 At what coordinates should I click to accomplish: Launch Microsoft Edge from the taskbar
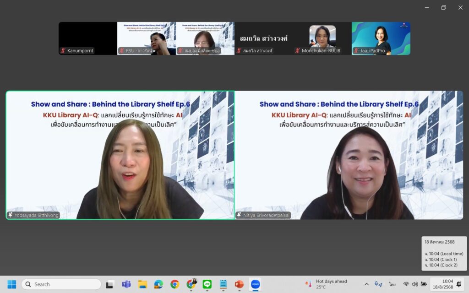point(158,284)
